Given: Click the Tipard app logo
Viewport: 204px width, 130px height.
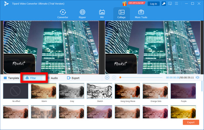Looking at the screenshot, I should click(6, 4).
